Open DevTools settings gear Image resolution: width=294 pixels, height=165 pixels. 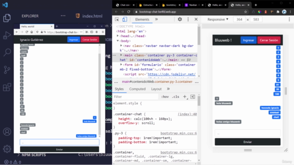pos(180,19)
